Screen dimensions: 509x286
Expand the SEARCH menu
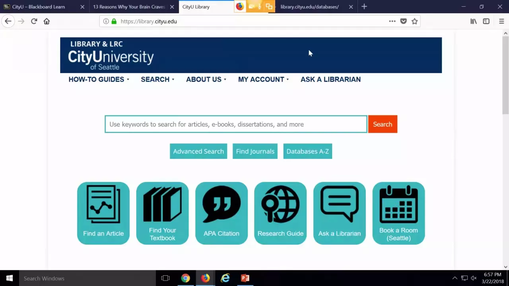[x=157, y=79]
